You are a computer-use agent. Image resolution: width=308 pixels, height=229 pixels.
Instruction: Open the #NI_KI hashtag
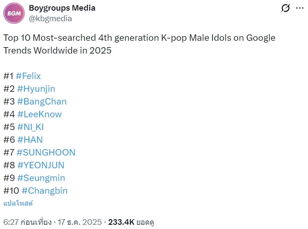point(31,127)
